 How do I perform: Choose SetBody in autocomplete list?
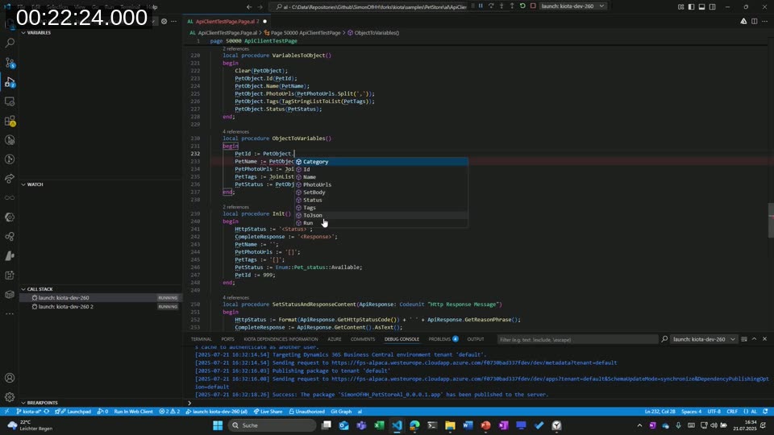point(381,193)
